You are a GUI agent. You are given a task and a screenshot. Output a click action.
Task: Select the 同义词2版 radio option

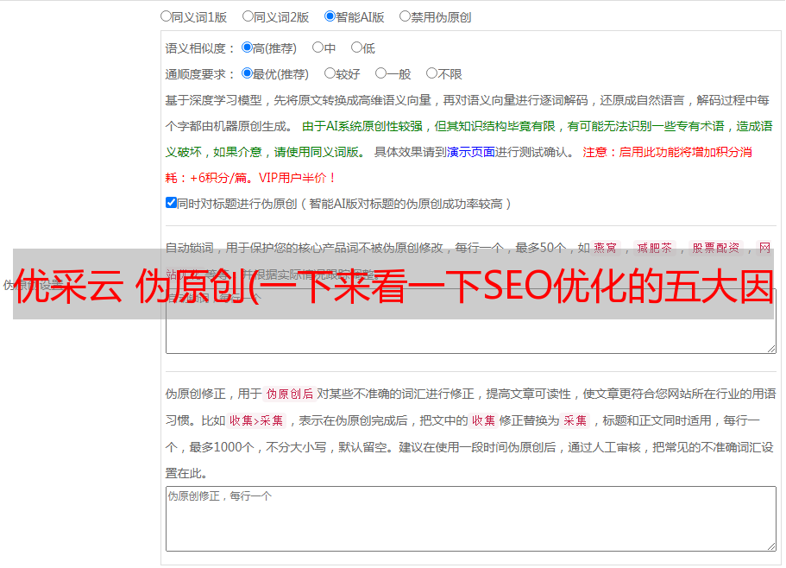pos(248,16)
